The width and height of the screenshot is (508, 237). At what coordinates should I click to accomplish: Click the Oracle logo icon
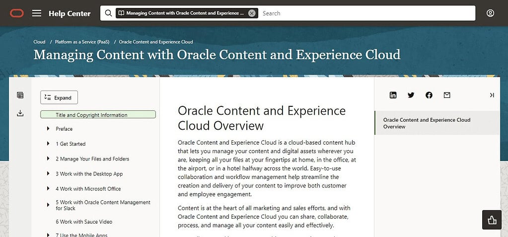16,13
